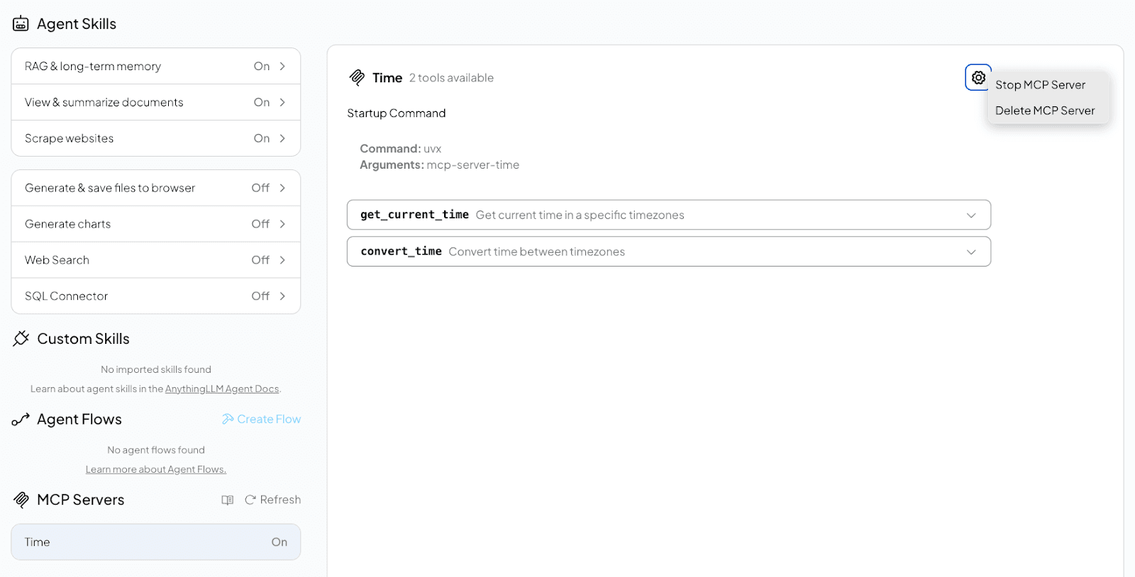Choose Stop MCP Server from menu
1135x577 pixels.
[x=1040, y=85]
